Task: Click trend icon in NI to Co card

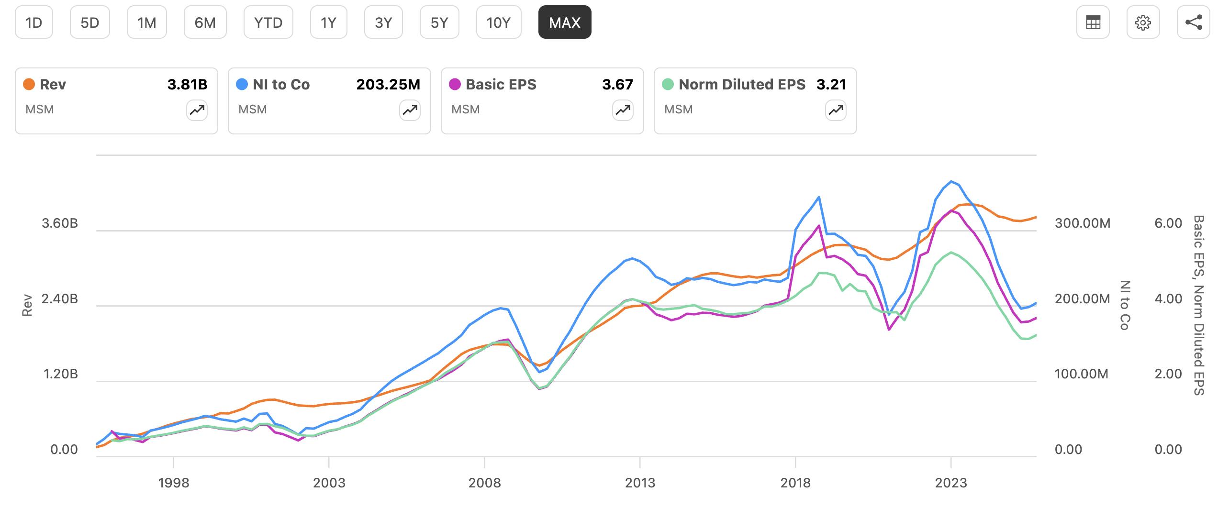Action: pos(410,110)
